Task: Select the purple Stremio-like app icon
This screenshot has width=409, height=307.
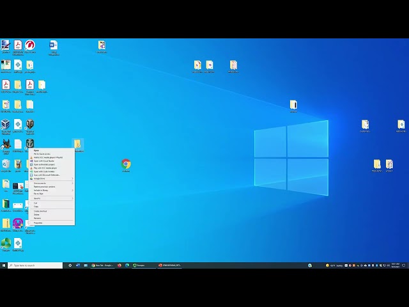Action: (18, 224)
